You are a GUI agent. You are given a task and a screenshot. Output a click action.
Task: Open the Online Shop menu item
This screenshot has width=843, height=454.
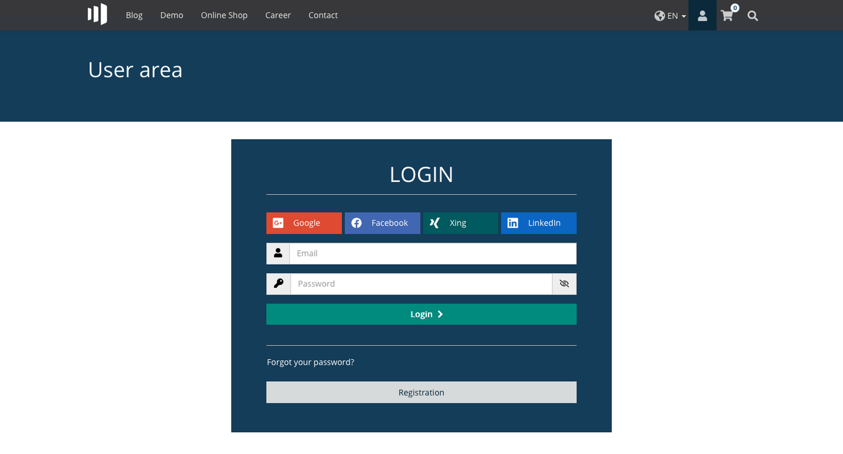pos(224,15)
